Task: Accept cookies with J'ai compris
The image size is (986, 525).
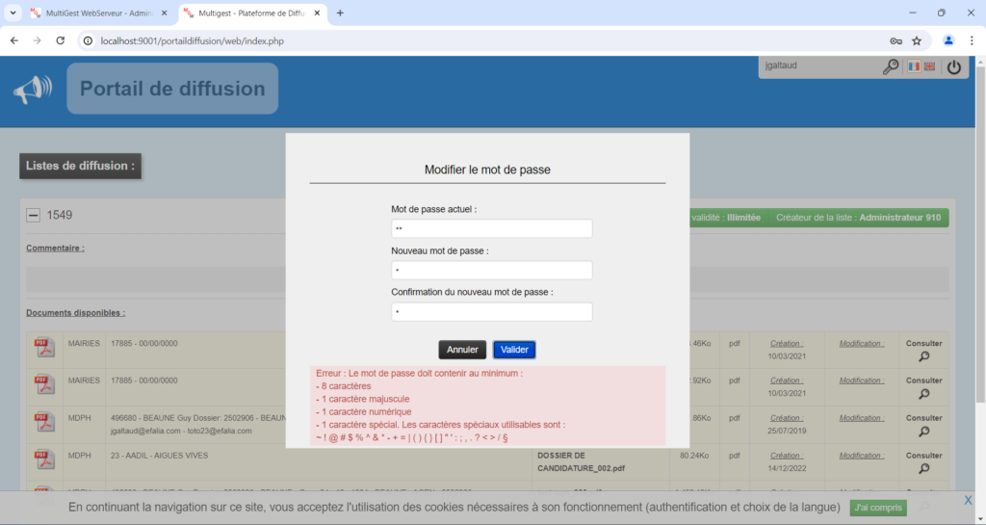Action: 877,508
